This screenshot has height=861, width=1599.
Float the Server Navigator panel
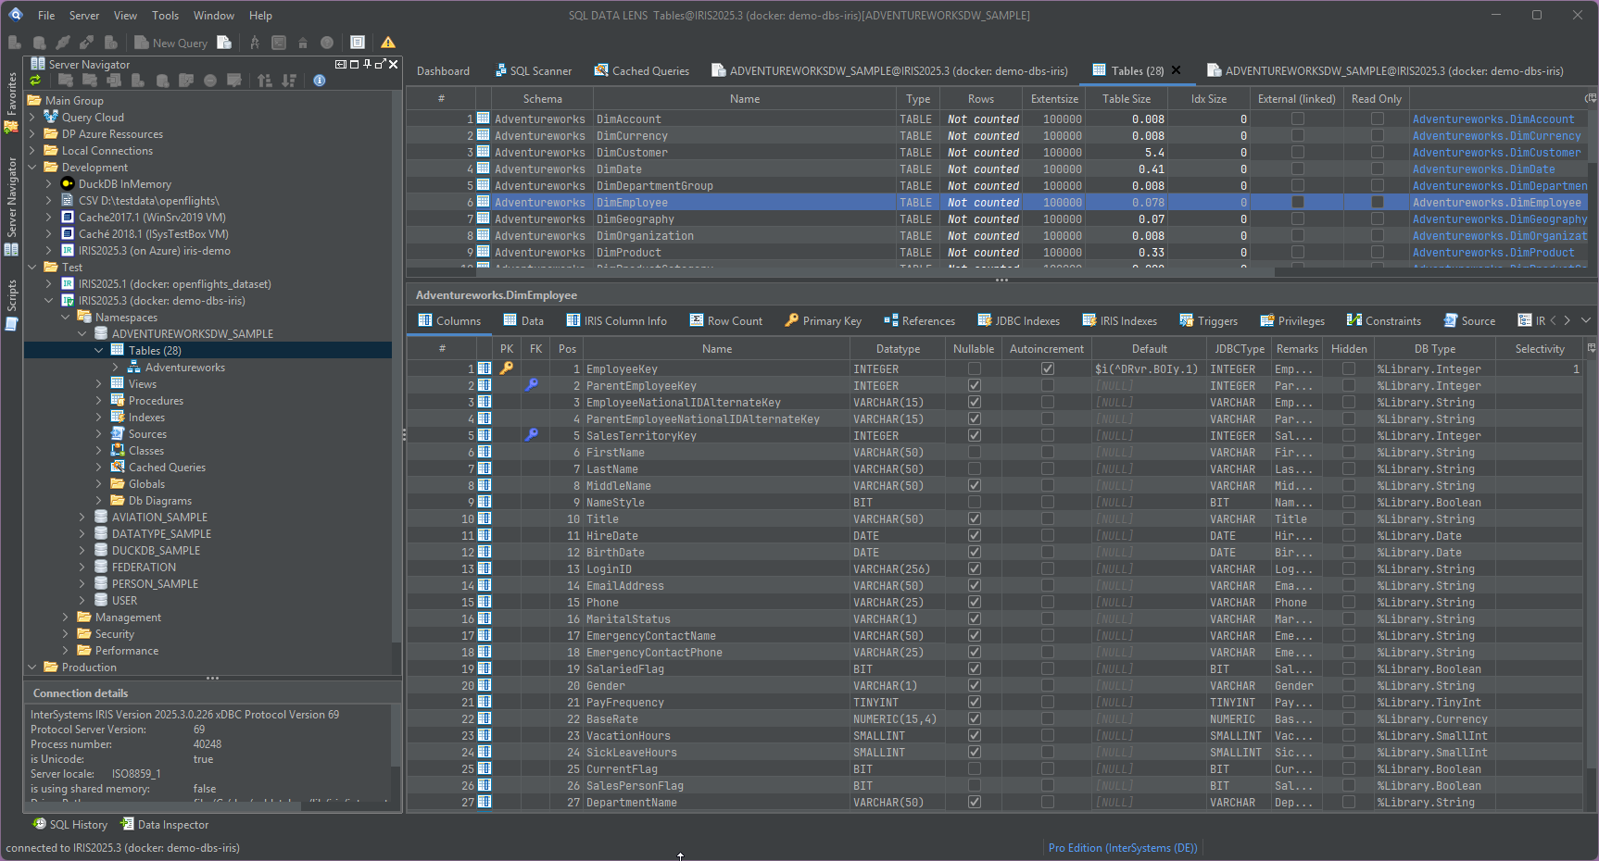click(381, 64)
